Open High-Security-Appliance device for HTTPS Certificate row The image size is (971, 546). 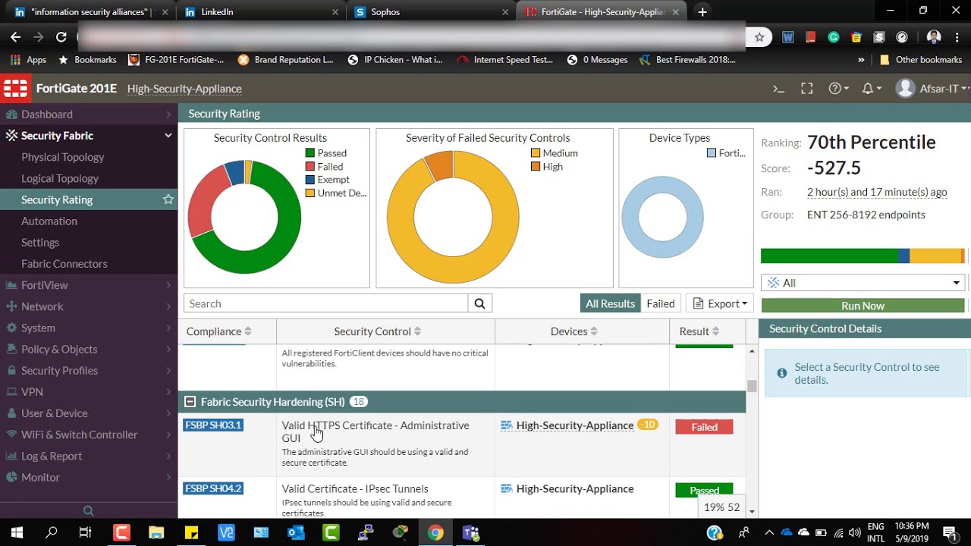574,425
